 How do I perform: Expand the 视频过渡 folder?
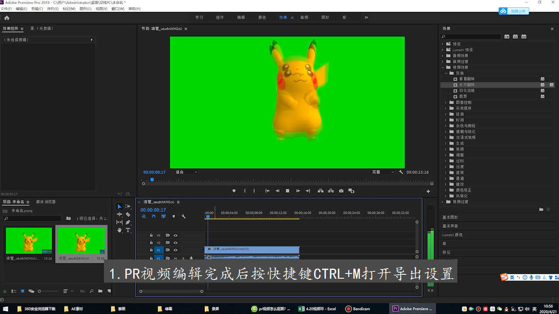point(442,202)
